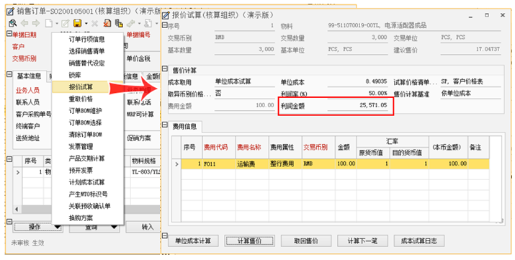Screen dimensions: 515x260
Task: Click the 利润率 field showing 50.00%
Action: pos(358,94)
